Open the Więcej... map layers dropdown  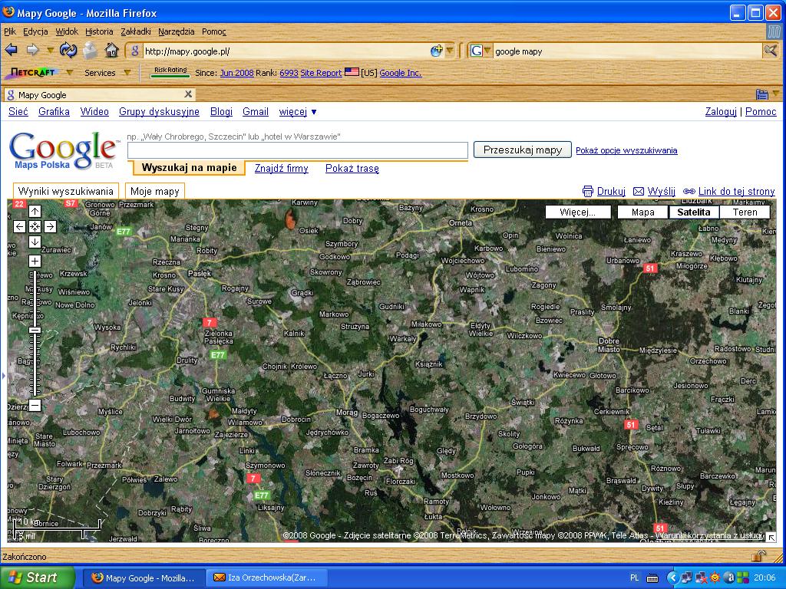pos(578,212)
